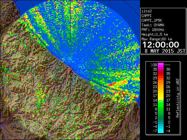Click the ">38" label on the legend
Viewport: 187px width, 140px height.
pyautogui.click(x=154, y=65)
